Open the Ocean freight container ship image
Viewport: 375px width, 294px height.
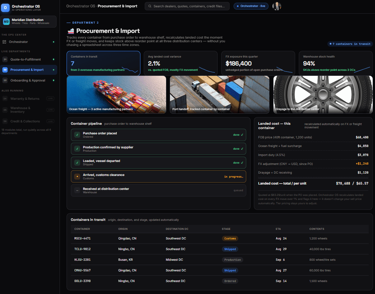(x=116, y=95)
